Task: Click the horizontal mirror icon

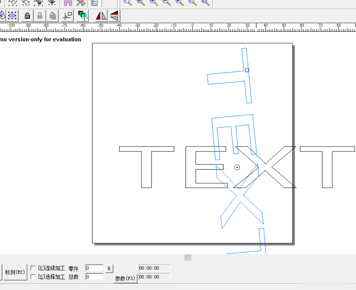Action: pos(101,16)
